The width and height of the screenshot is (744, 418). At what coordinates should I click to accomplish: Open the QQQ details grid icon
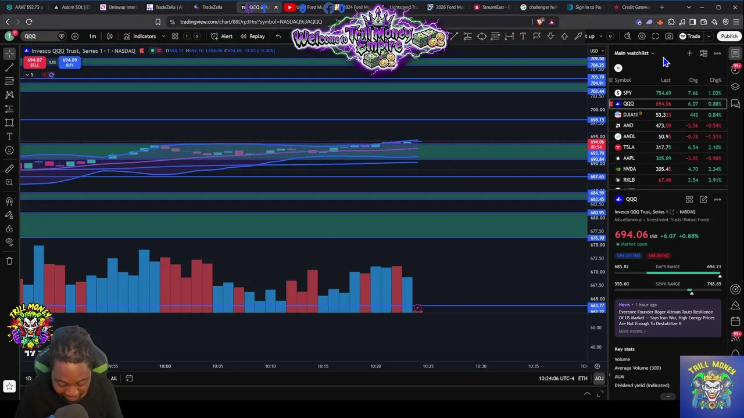[x=689, y=199]
